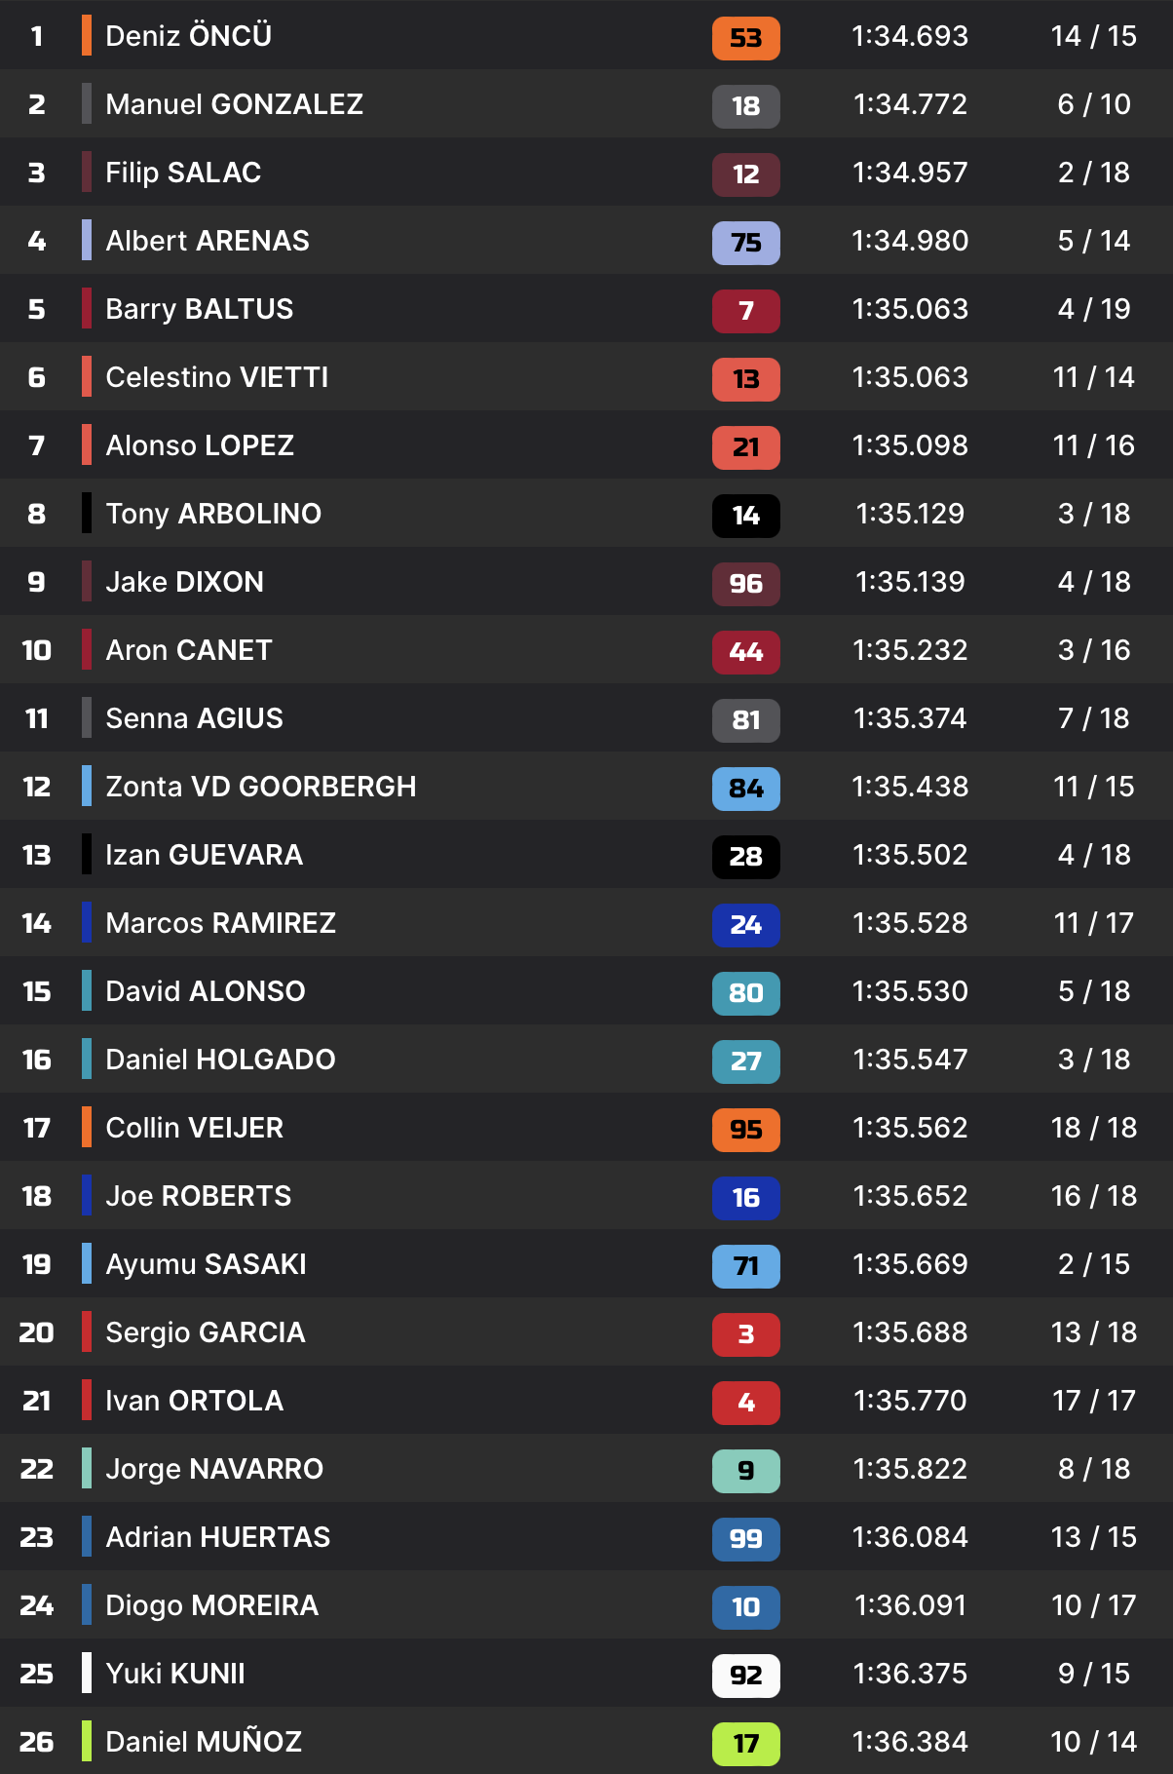Click the white number 92 badge
Viewport: 1173px width, 1774px height.
[745, 1676]
